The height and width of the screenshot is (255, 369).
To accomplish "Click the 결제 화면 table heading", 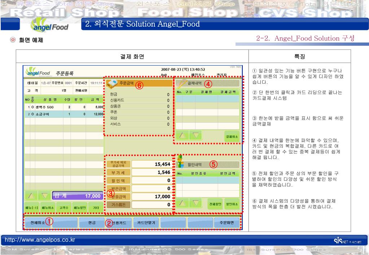I will [x=132, y=57].
